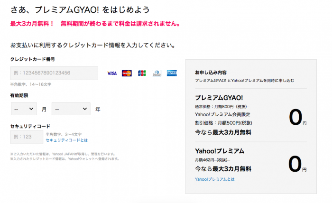Click the Yahoo!プレミアム会員限定 text
The width and height of the screenshot is (332, 203).
(222, 114)
